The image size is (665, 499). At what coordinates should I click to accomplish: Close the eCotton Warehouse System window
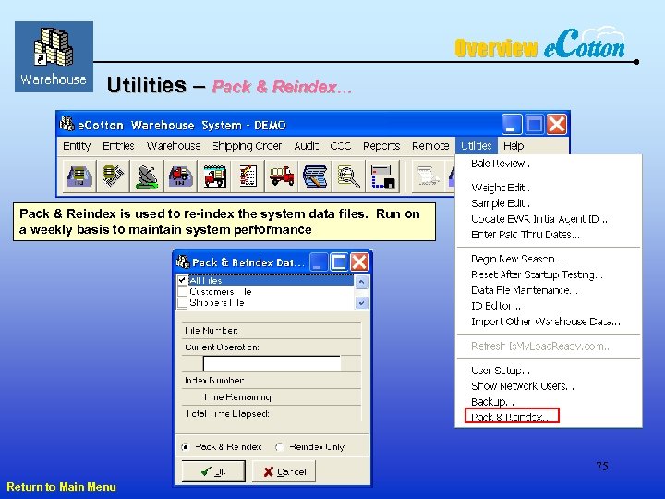click(x=556, y=125)
